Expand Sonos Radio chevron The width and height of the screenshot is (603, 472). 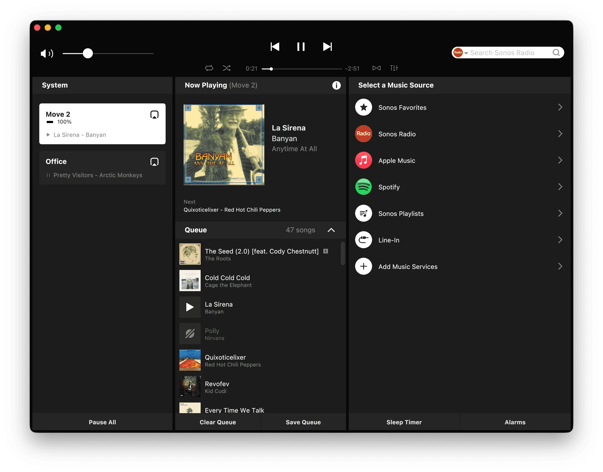click(x=560, y=134)
